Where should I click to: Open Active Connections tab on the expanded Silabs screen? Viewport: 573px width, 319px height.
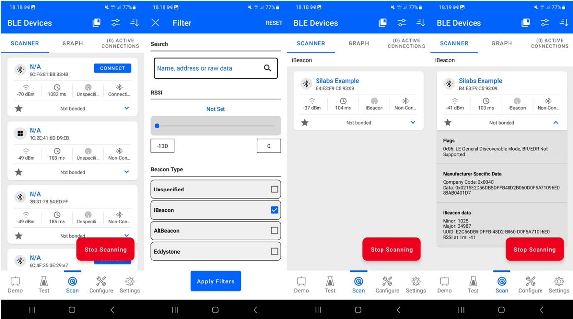pos(549,43)
